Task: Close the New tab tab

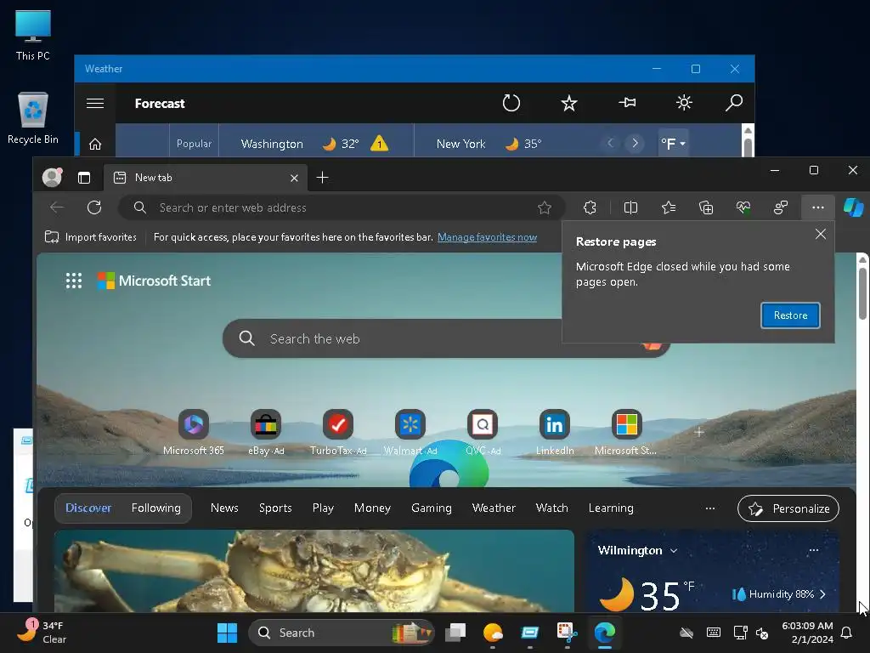Action: point(294,179)
